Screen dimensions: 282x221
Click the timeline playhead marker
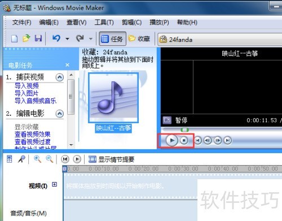tap(65, 168)
